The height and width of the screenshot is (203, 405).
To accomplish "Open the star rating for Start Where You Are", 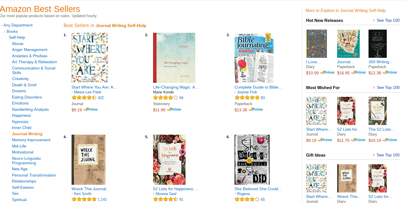I will point(84,98).
